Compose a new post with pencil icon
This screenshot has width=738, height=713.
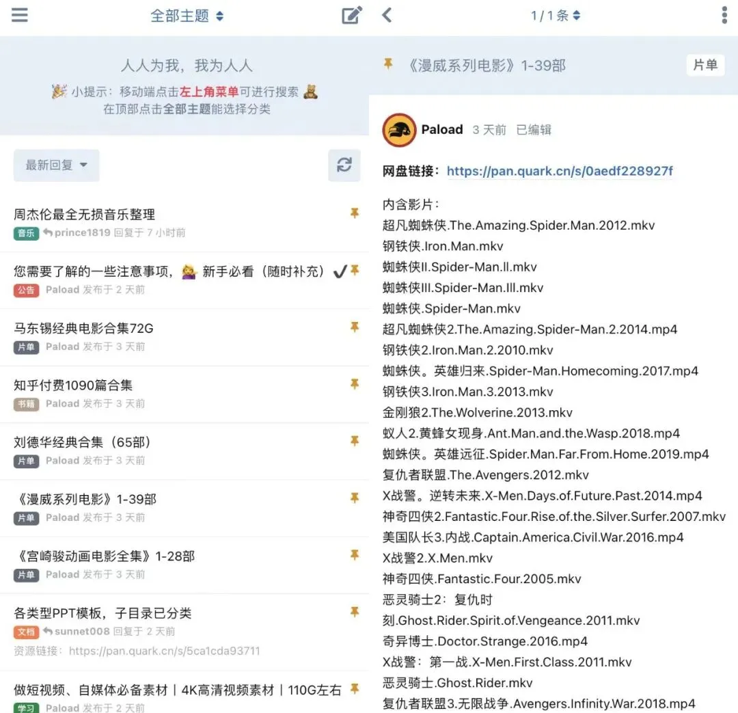pos(352,15)
